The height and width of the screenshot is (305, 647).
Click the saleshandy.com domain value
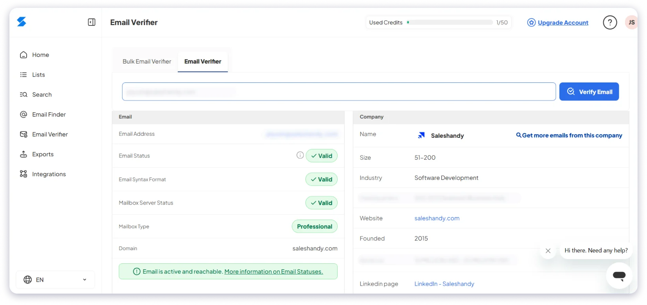point(315,248)
